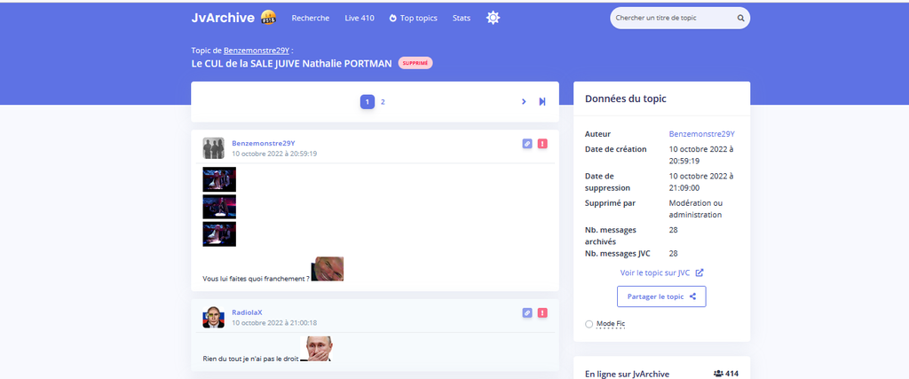Focus the topic title search field

coord(673,18)
